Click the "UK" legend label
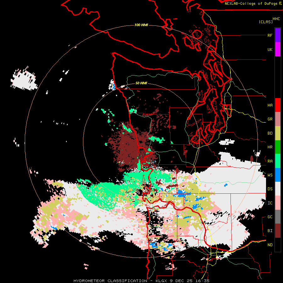The height and width of the screenshot is (283, 283). pyautogui.click(x=270, y=49)
